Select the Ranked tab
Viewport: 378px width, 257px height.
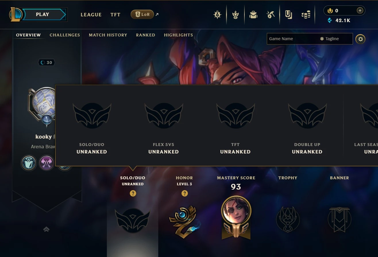click(146, 35)
